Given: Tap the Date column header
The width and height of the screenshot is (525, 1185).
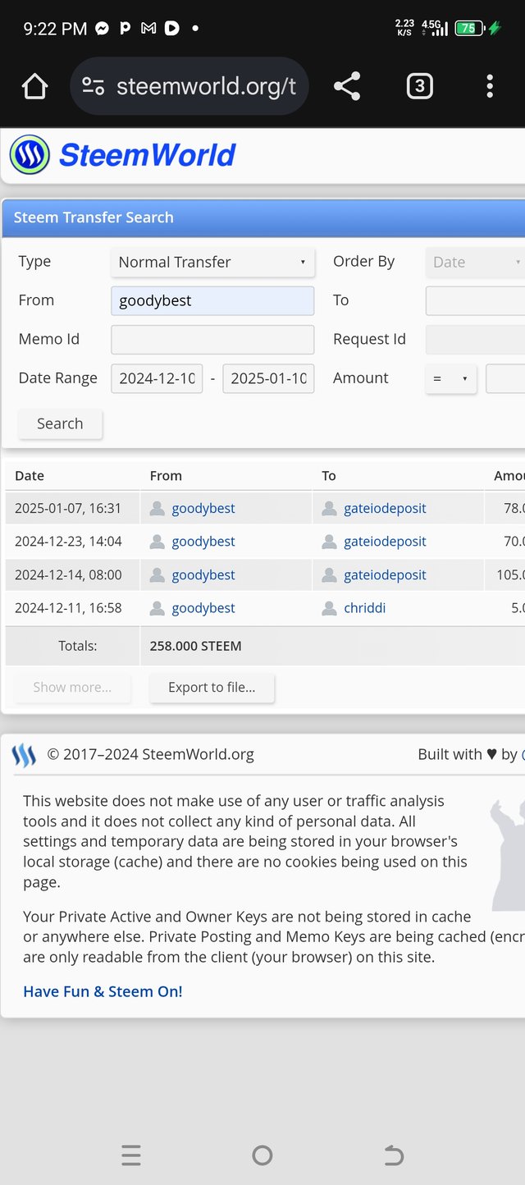Looking at the screenshot, I should coord(30,476).
